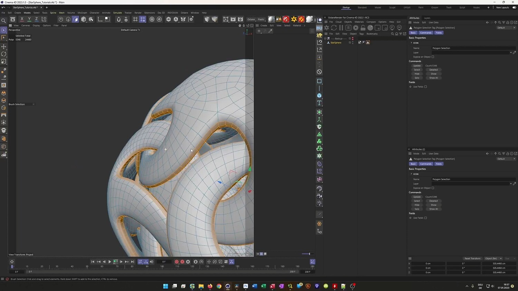The width and height of the screenshot is (518, 291).
Task: Add a Cube primitive from the palette
Action: (319, 96)
